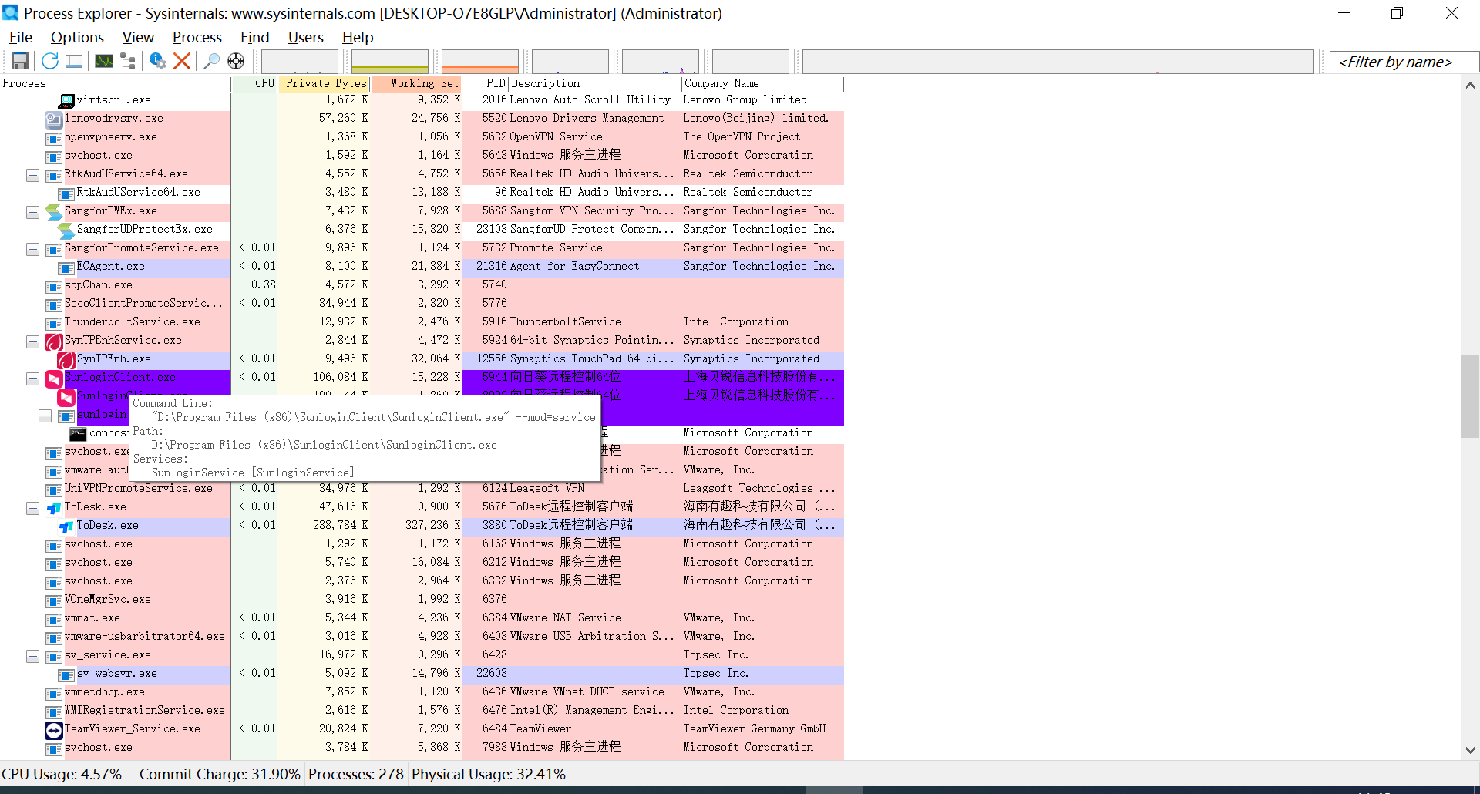Collapse the SunloginClient.exe tree node

[32, 378]
